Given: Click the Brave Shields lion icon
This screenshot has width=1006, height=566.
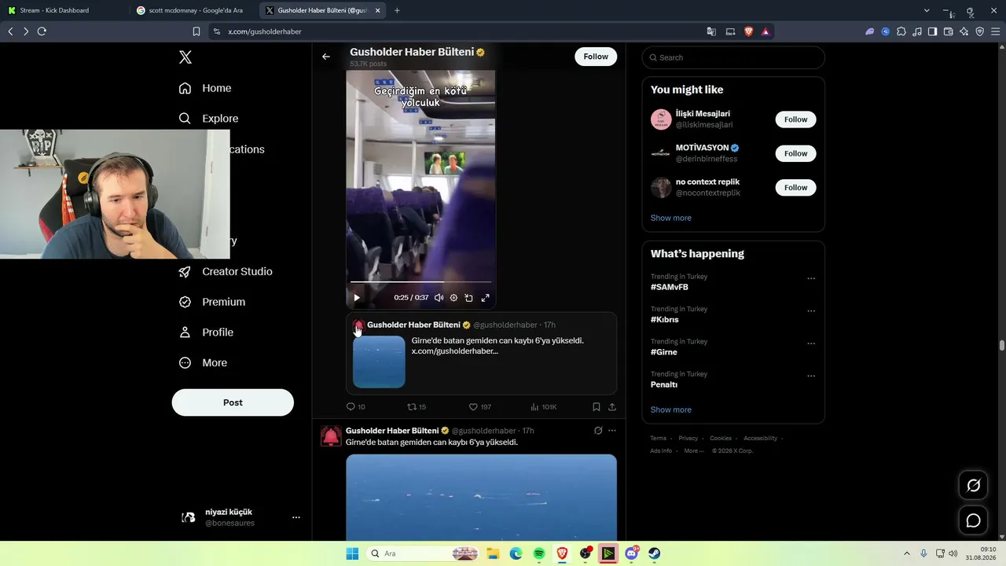Looking at the screenshot, I should tap(748, 31).
